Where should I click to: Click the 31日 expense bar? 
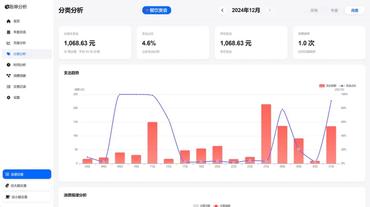331,145
